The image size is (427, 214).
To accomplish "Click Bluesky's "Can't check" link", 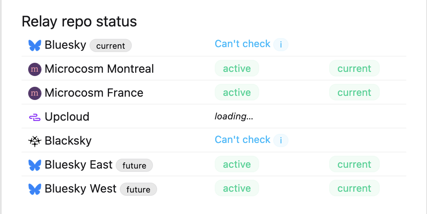I will [243, 44].
